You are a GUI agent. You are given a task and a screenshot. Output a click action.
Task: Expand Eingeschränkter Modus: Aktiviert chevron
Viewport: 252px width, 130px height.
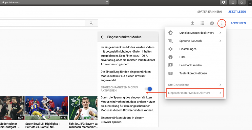[220, 93]
